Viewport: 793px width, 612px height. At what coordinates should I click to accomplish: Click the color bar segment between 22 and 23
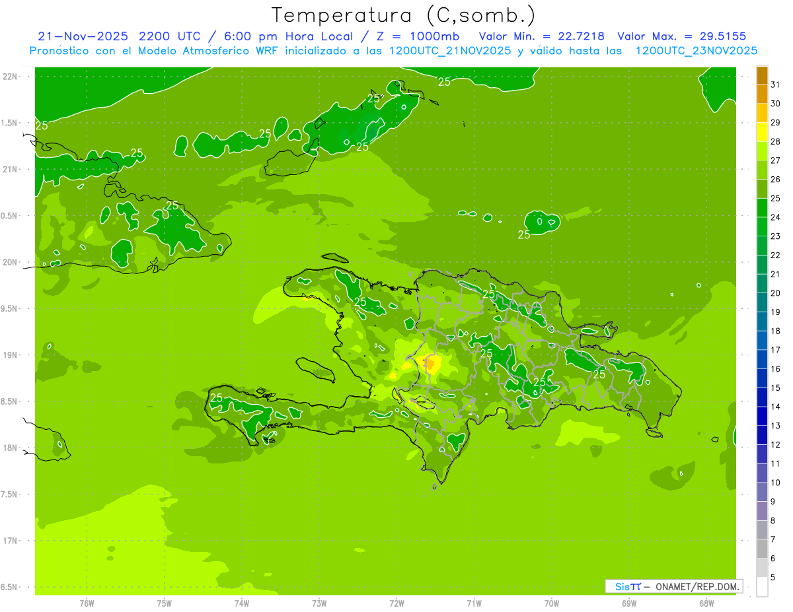(762, 246)
